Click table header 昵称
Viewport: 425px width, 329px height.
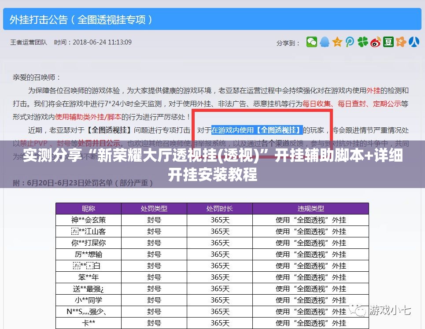pyautogui.click(x=89, y=208)
